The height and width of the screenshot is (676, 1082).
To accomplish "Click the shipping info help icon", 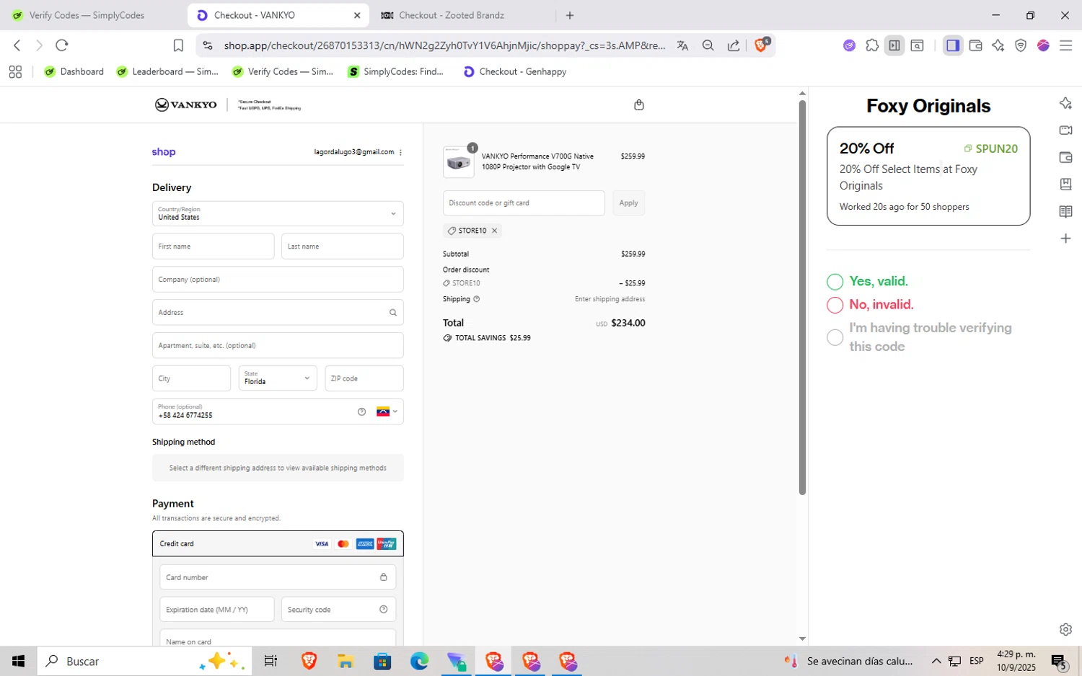I will [x=476, y=299].
